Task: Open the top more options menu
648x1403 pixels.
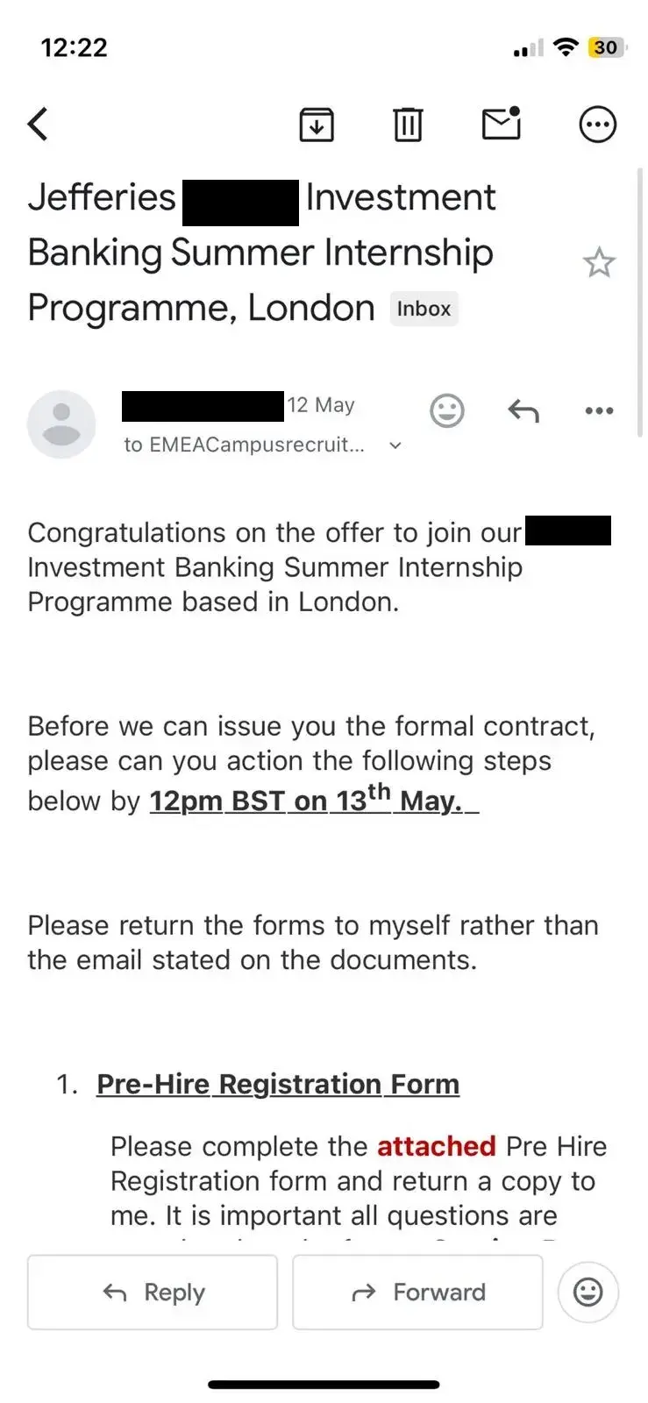Action: [x=598, y=125]
